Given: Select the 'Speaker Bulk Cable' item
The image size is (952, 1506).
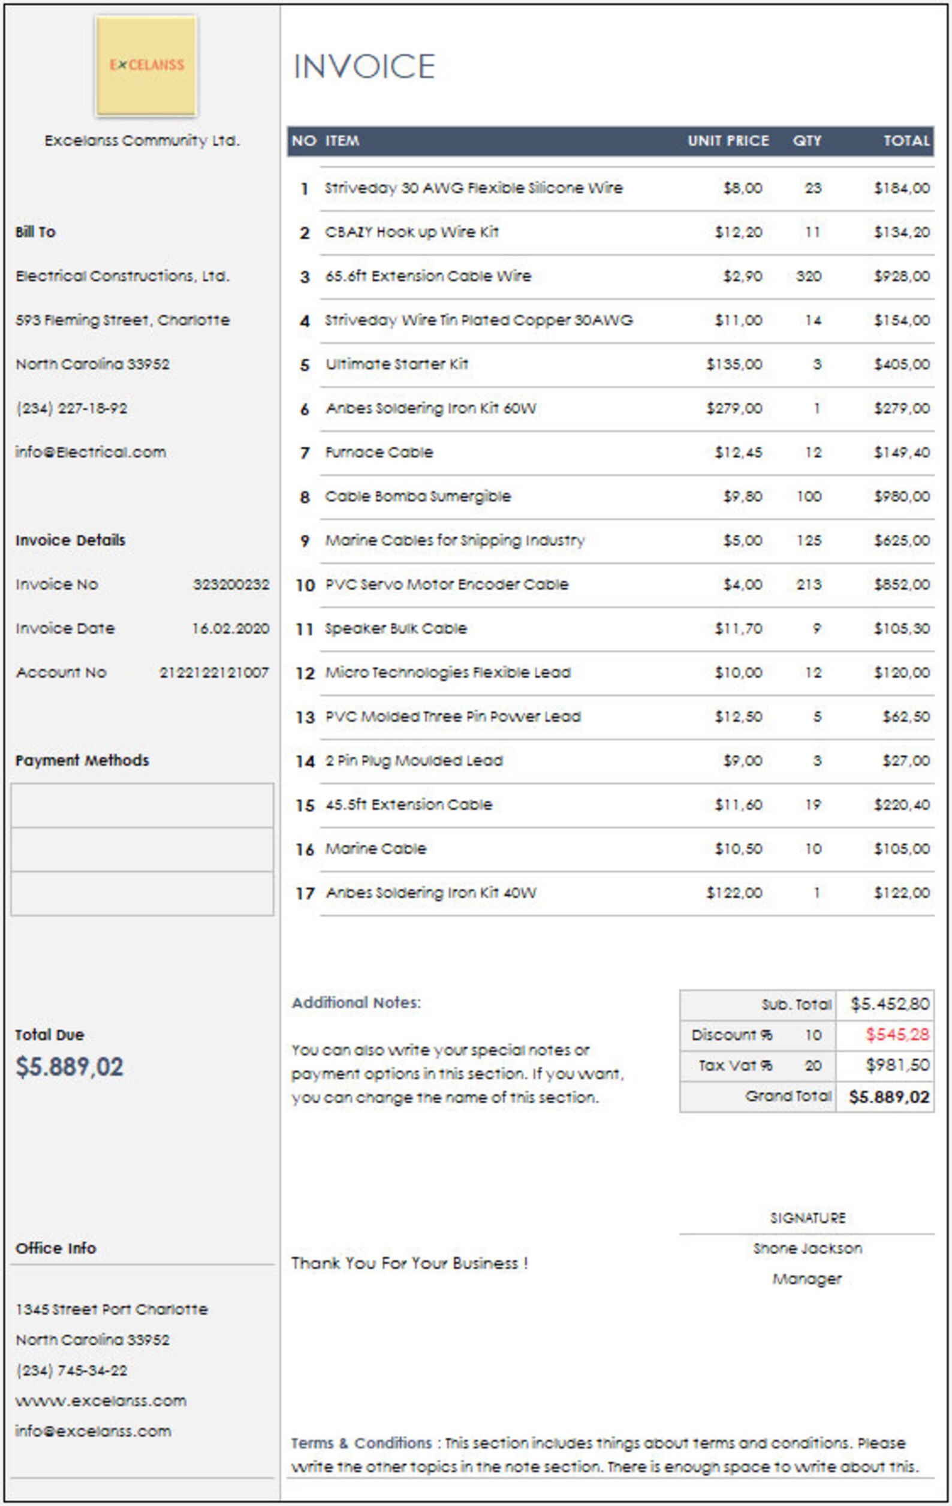Looking at the screenshot, I should pyautogui.click(x=396, y=628).
